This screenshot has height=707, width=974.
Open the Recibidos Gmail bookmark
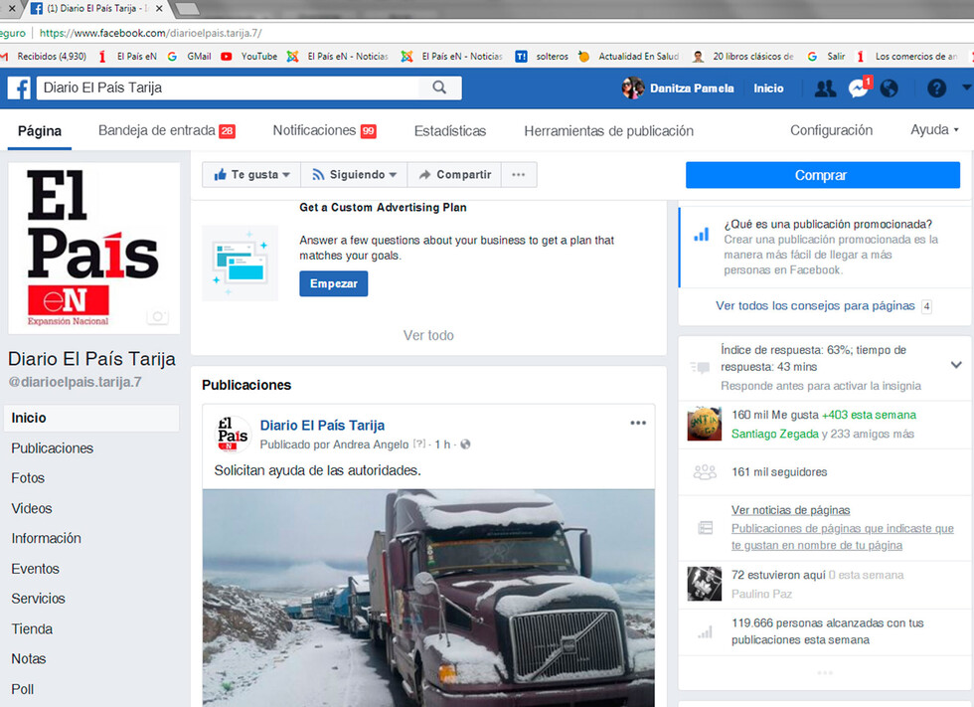44,57
